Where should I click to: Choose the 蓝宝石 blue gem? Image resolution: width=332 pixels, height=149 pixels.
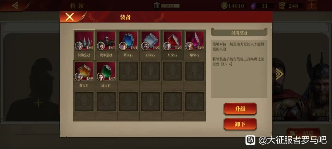(128, 45)
